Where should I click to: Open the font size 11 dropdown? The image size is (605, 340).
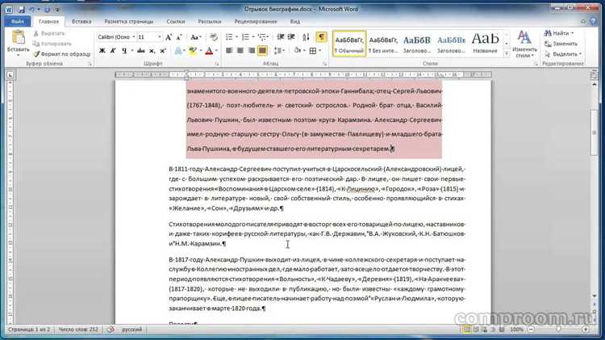(x=160, y=37)
